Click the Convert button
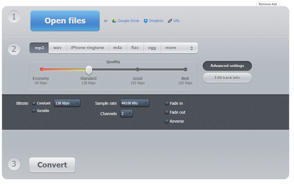This screenshot has height=184, width=294. tap(52, 165)
